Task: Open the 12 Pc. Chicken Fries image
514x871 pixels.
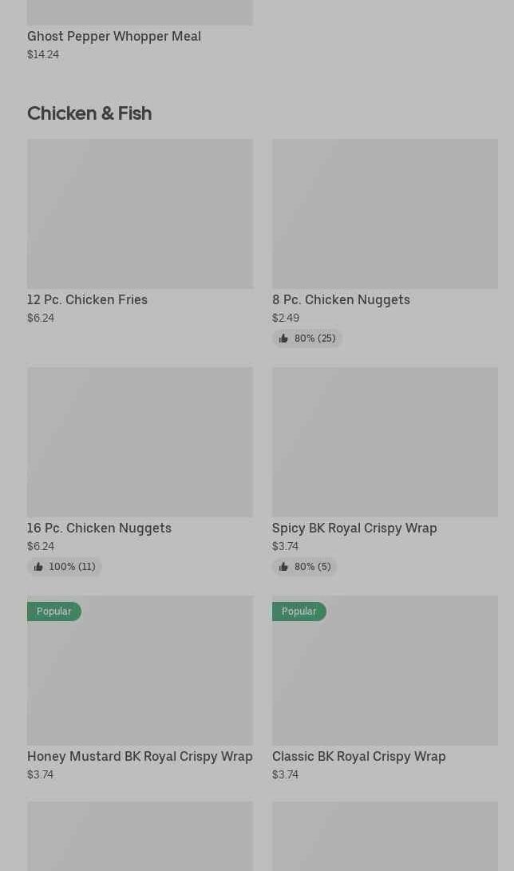Action: (140, 214)
